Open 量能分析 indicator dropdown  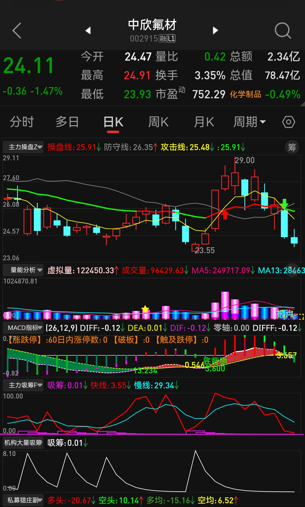(x=23, y=270)
